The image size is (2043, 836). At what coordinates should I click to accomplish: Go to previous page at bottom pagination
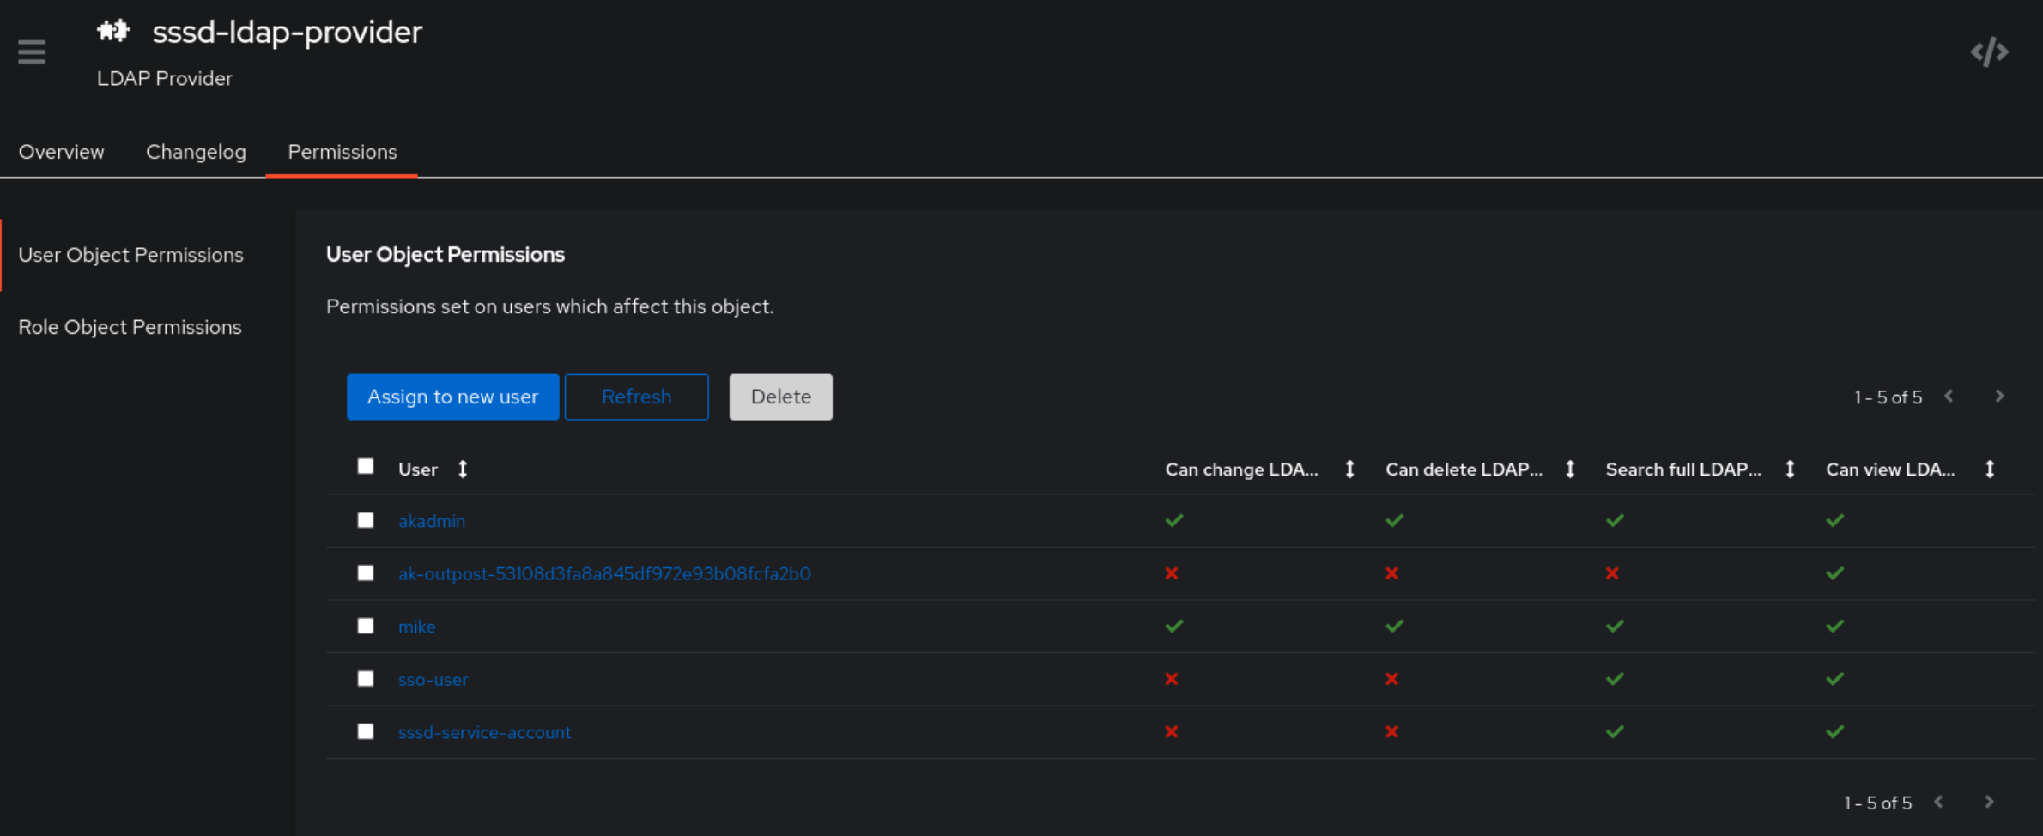[x=1938, y=802]
